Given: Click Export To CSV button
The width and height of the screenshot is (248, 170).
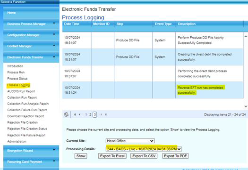Looking at the screenshot, I should [144, 156].
